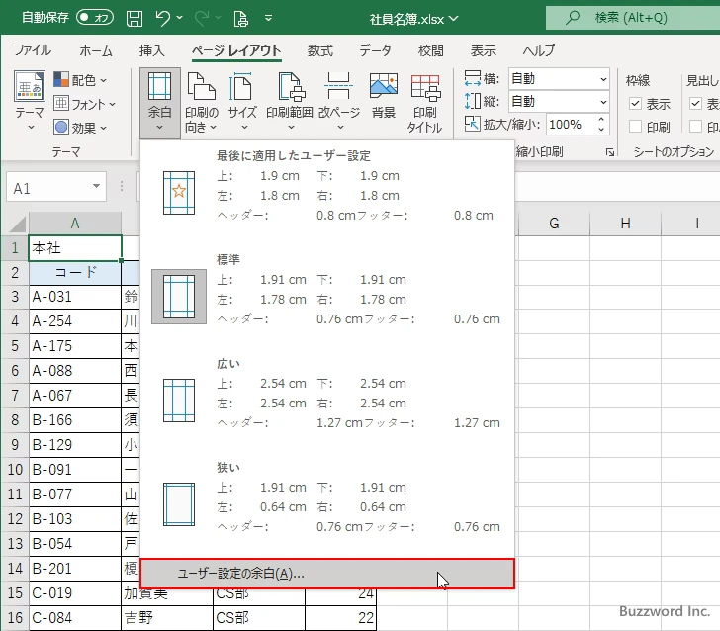Image resolution: width=720 pixels, height=631 pixels.
Task: Open the ヘルプ tab
Action: point(539,50)
